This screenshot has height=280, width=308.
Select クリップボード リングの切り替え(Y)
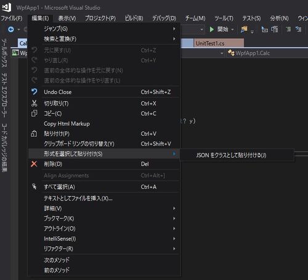(x=104, y=144)
